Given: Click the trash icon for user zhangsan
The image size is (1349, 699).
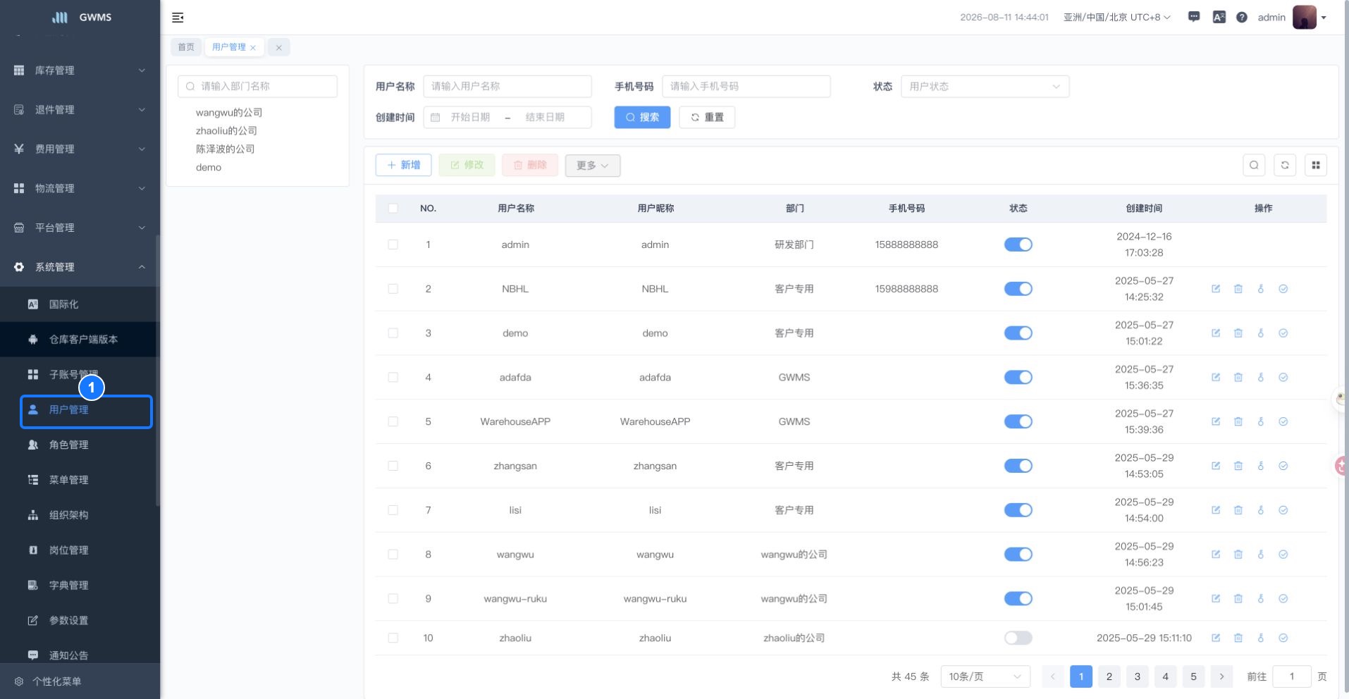Looking at the screenshot, I should (x=1238, y=466).
